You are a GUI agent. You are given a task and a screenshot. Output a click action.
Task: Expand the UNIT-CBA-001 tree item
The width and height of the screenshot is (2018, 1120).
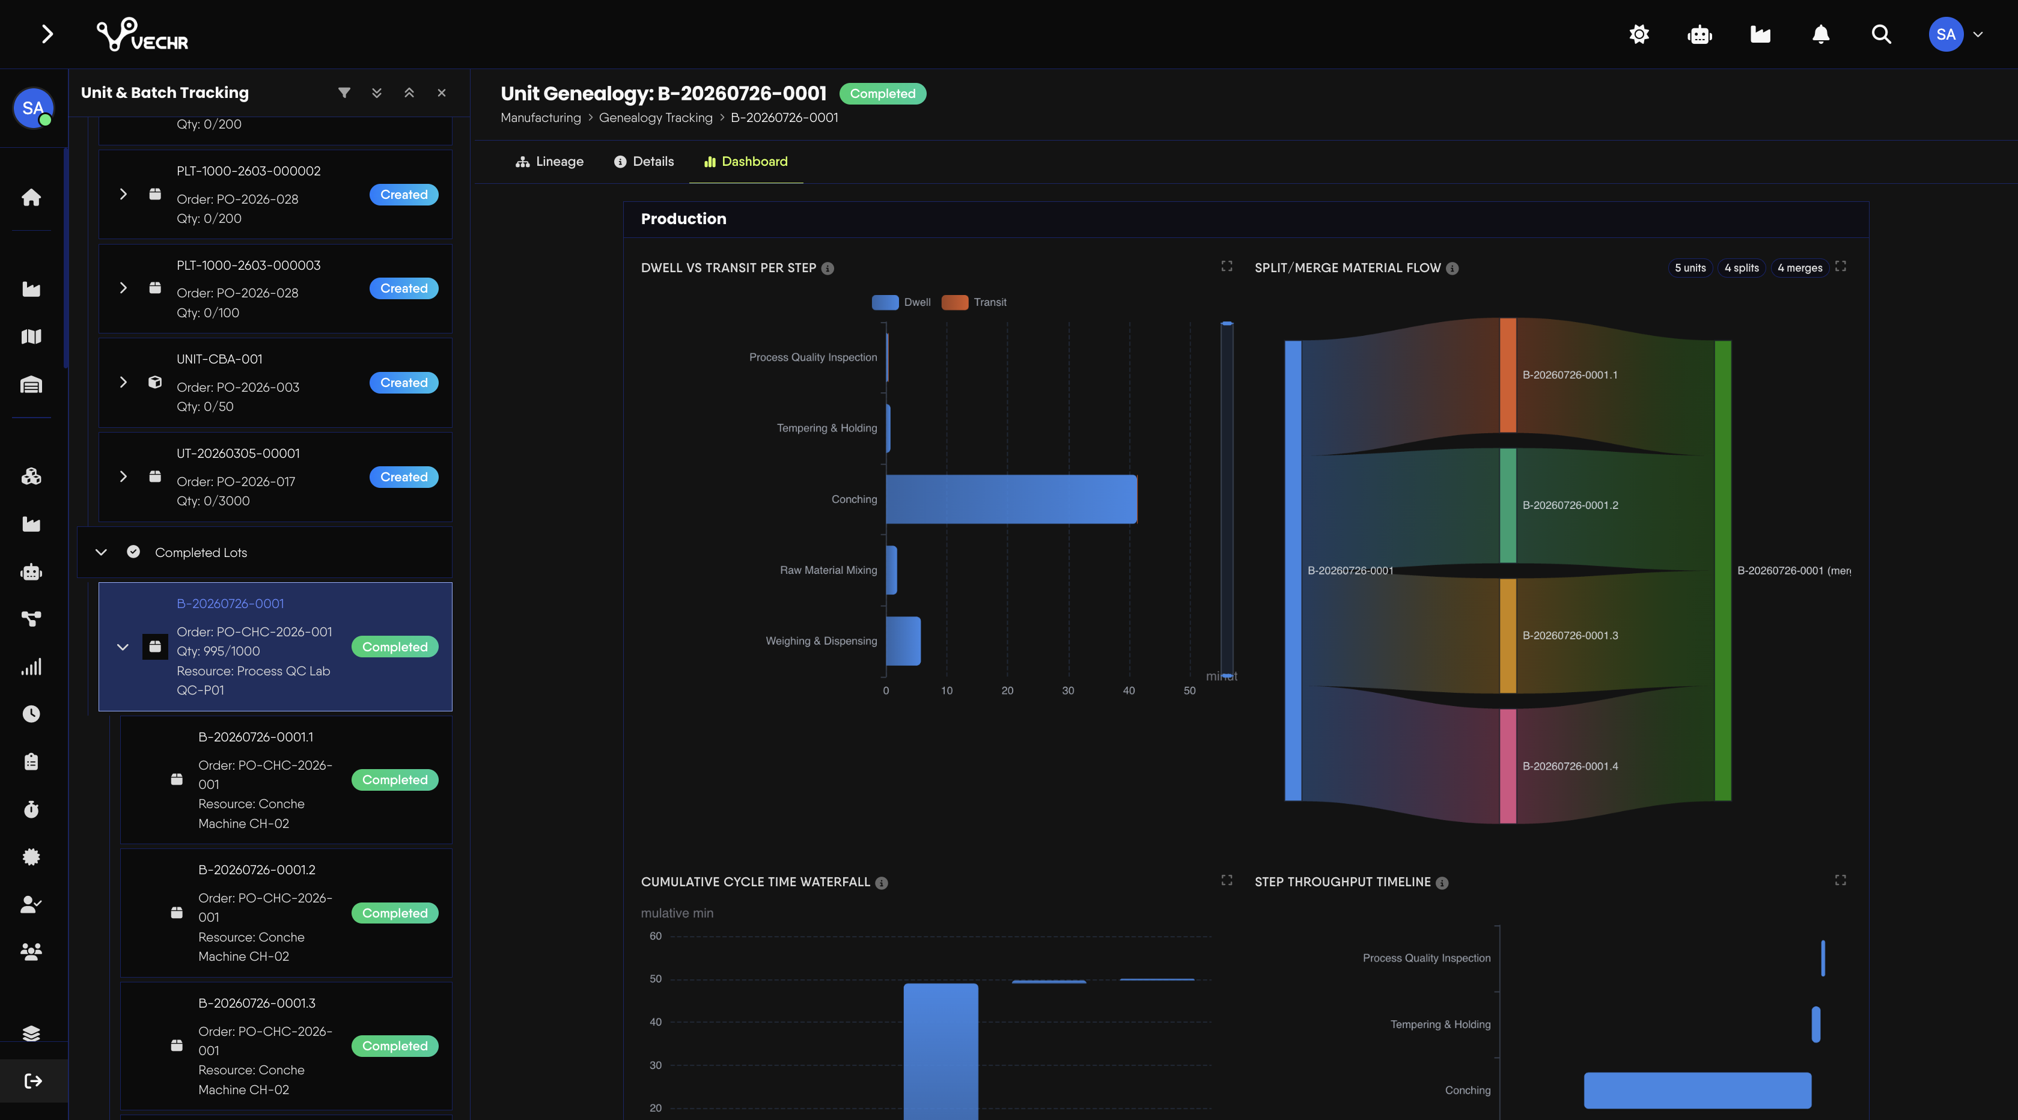click(123, 382)
